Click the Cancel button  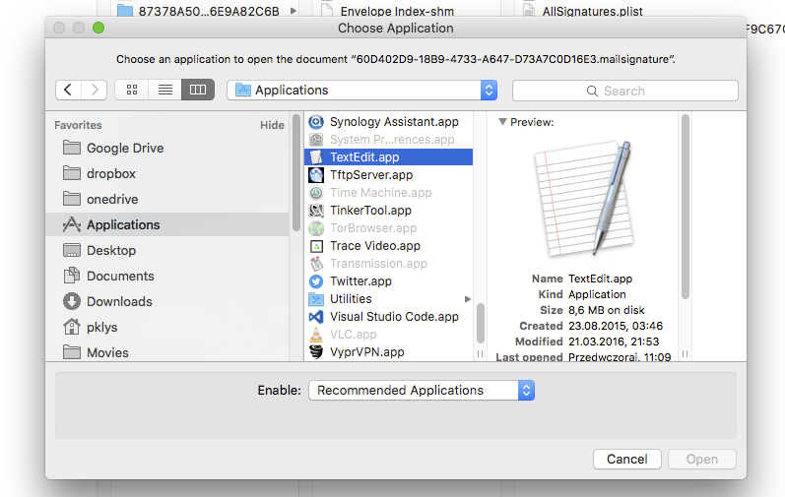626,459
